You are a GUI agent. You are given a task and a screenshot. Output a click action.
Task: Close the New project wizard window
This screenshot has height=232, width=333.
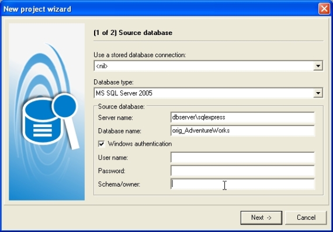point(324,9)
